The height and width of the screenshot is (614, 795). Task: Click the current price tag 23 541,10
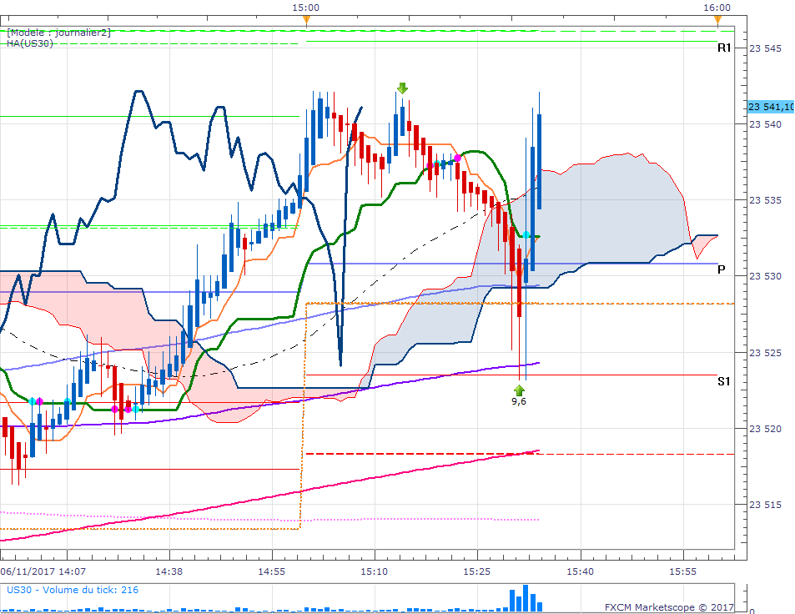pyautogui.click(x=771, y=107)
